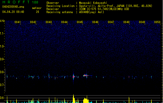The height and width of the screenshot is (103, 163).
Task: Click the 0842 time axis marker
Action: pyautogui.click(x=33, y=22)
